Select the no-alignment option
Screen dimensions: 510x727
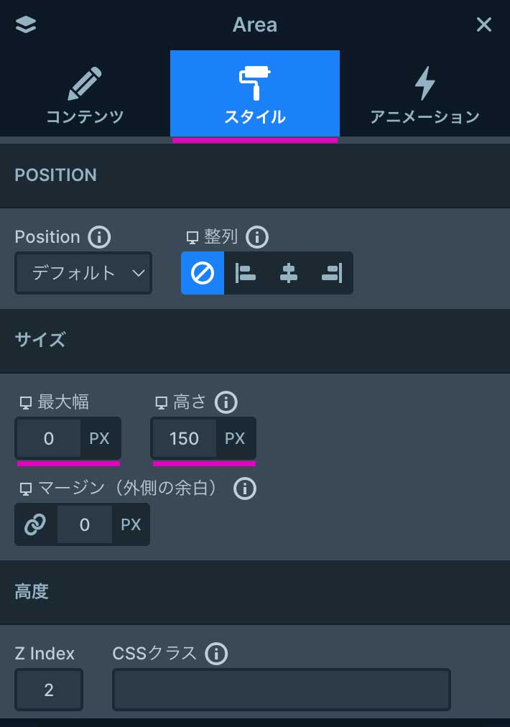click(203, 273)
